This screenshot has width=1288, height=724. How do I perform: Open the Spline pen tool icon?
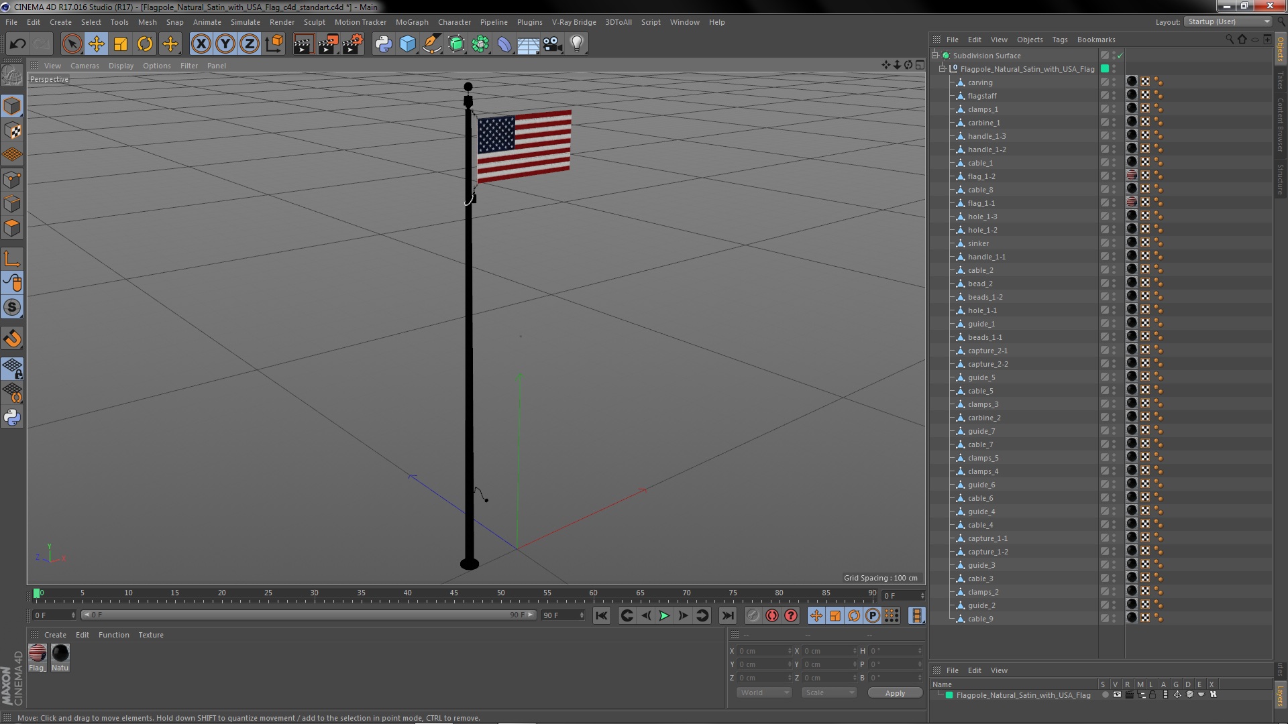pyautogui.click(x=432, y=44)
